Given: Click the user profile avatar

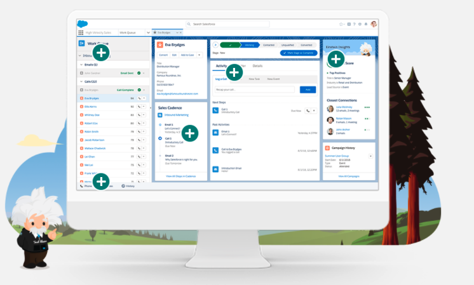Looking at the screenshot, I should (x=374, y=24).
